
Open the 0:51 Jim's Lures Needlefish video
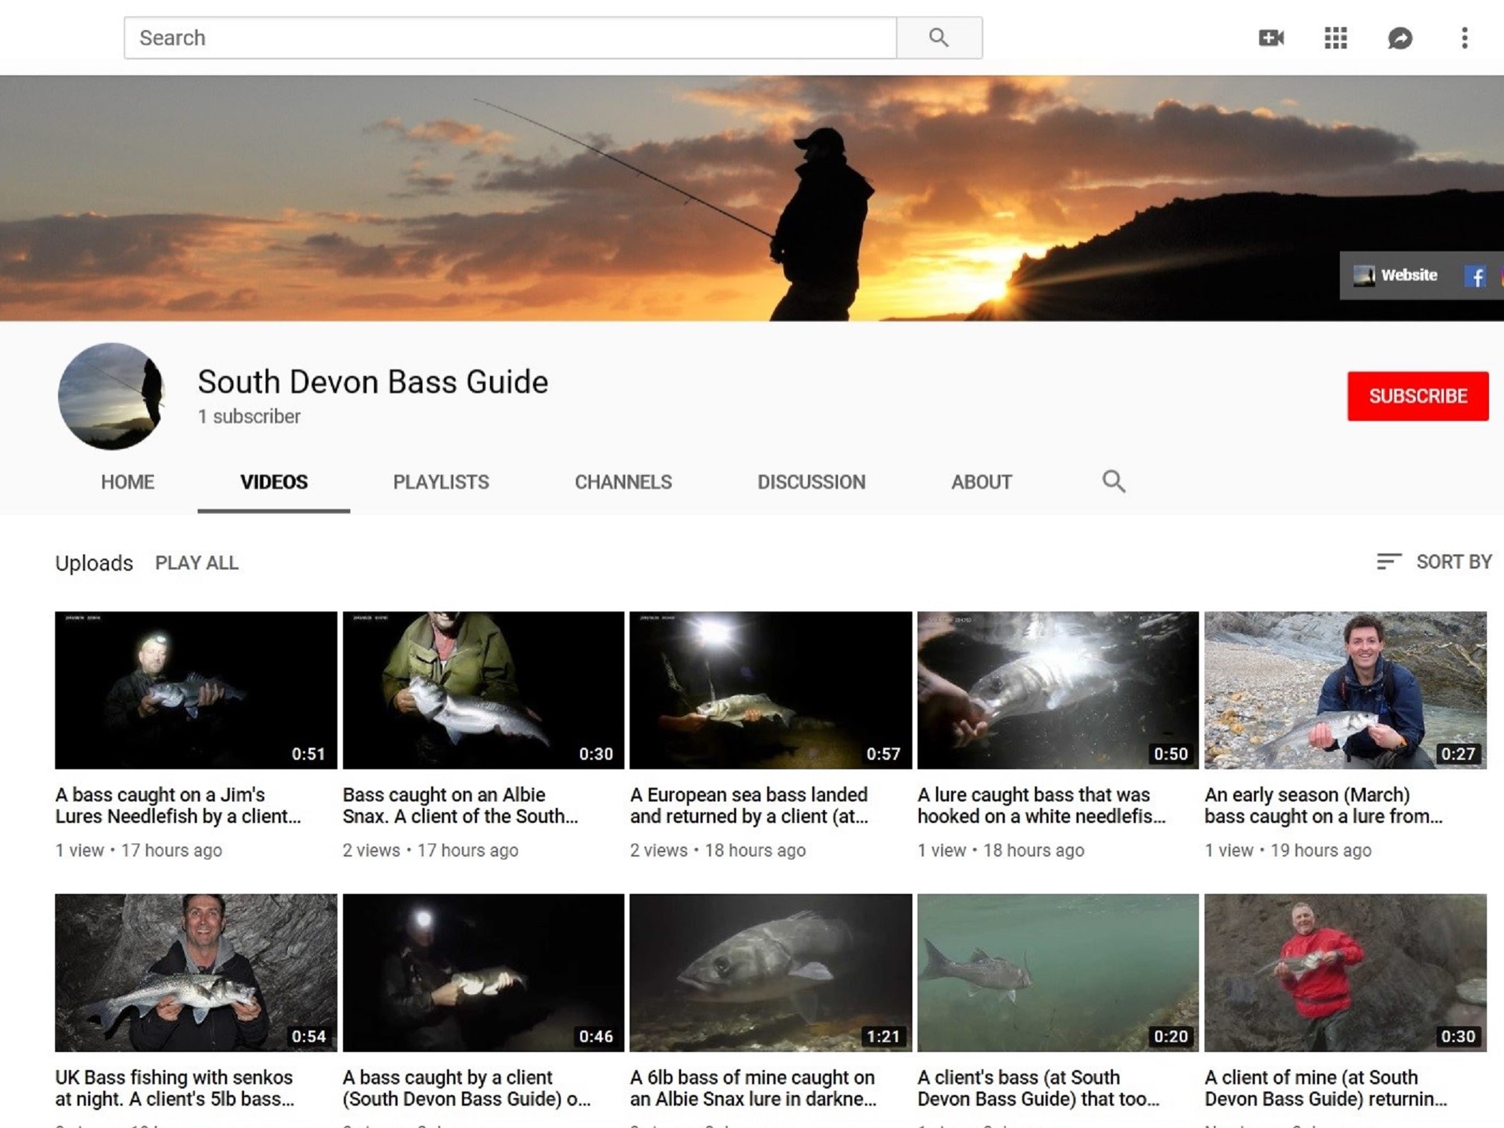pyautogui.click(x=196, y=690)
